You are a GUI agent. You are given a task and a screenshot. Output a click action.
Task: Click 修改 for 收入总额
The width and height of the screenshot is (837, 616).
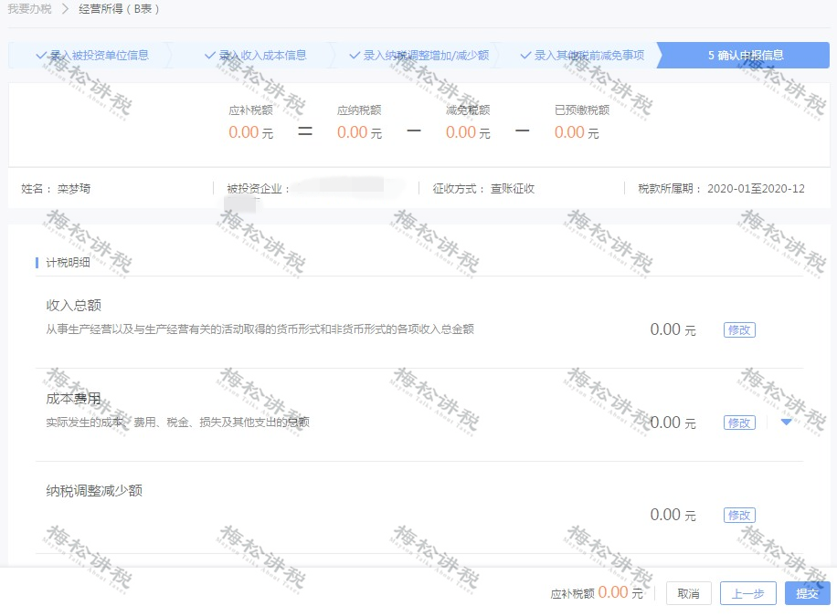coord(739,330)
